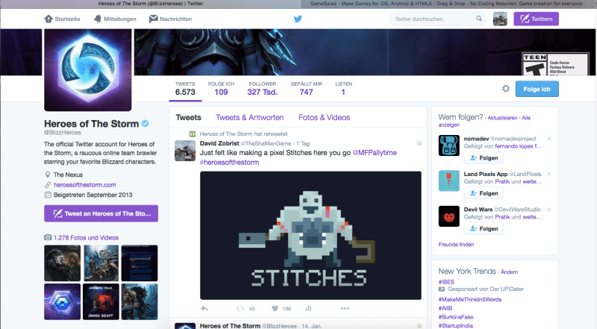The height and width of the screenshot is (329, 597).
Task: Focus the Twitter durchsuchen search field
Action: point(438,19)
